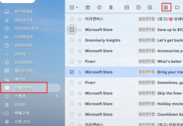This screenshot has height=126, width=183.
Task: Check the 미리캔버스 (광고) 상세 email checkbox
Action: coord(72,19)
